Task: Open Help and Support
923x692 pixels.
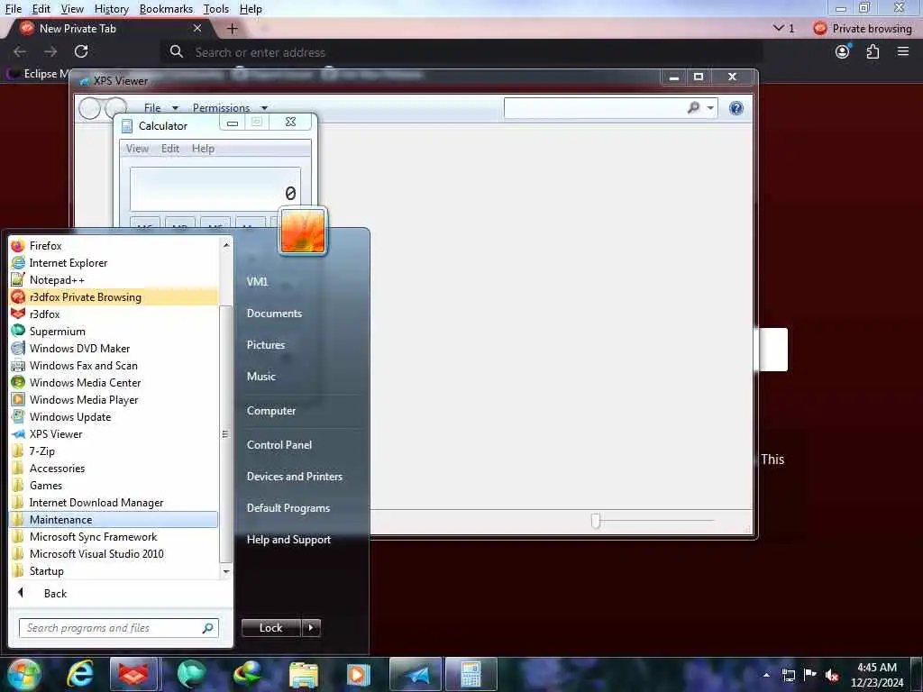Action: click(288, 540)
